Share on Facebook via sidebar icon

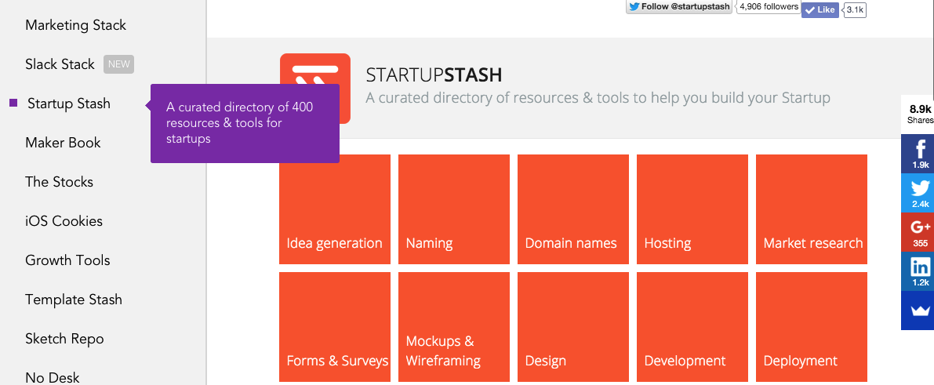click(x=918, y=154)
